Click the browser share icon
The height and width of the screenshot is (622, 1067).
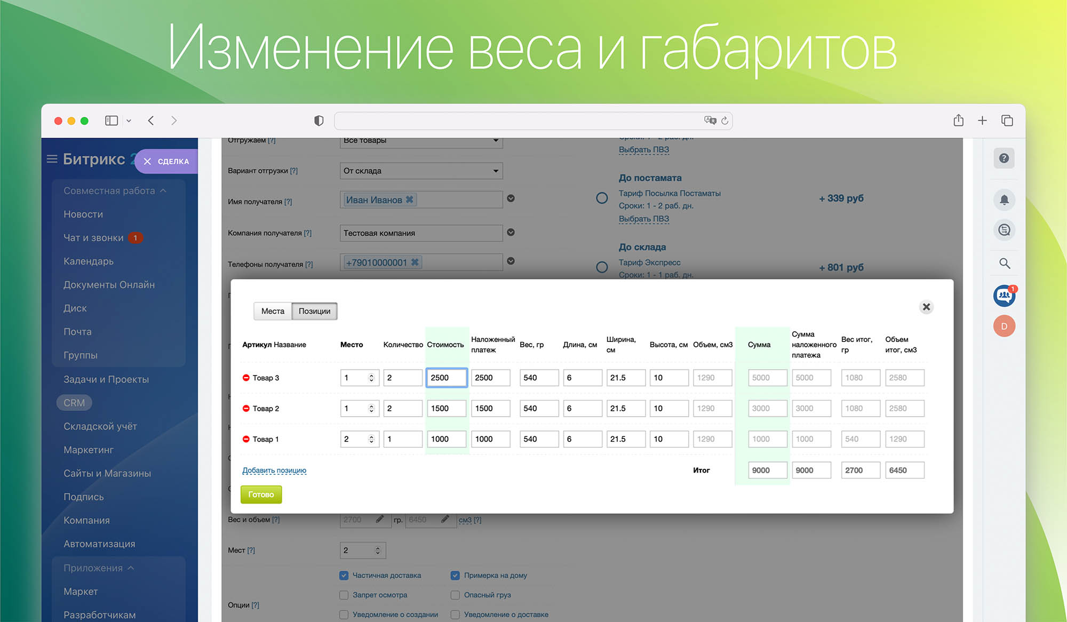958,121
